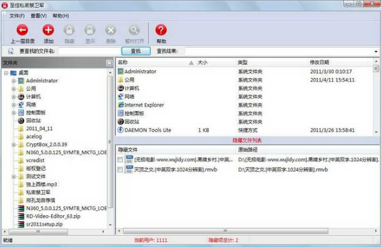Select 回收站 icon in file list
Screen dimensions: 381x247
tap(121, 122)
